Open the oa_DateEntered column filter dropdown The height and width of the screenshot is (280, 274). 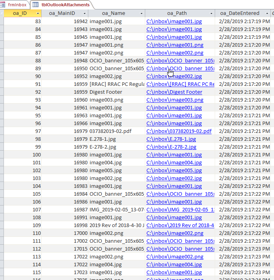[267, 13]
